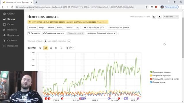This screenshot has width=184, height=103.
Task: Switch chart to stacked areas view
Action: [51, 48]
